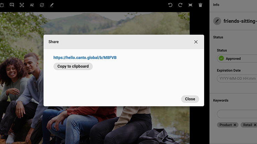The height and width of the screenshot is (144, 257).
Task: Click the crop/fit screen icon
Action: click(190, 5)
